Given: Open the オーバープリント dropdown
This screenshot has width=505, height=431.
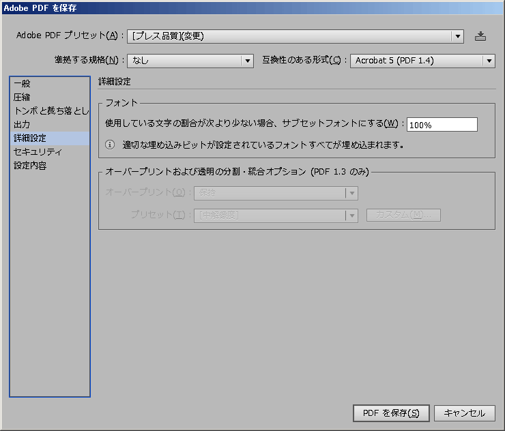Looking at the screenshot, I should click(276, 193).
